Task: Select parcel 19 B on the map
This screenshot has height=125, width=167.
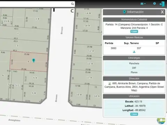Action: point(6,21)
